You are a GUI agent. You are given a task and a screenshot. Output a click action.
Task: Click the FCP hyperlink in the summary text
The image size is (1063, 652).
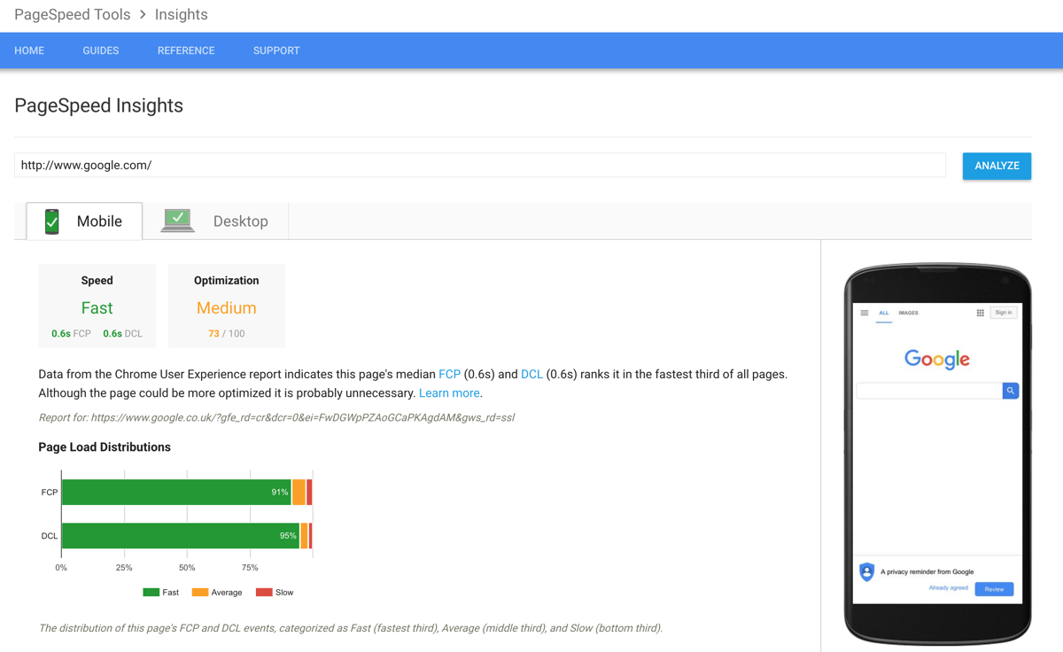click(x=448, y=374)
